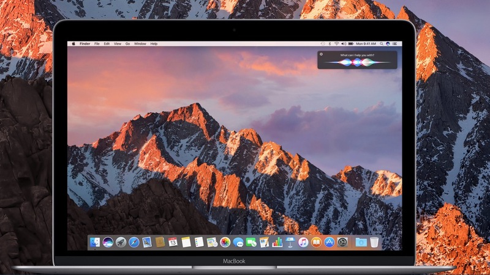
Task: Open Launchpad rocket icon in Dock
Action: 121,242
